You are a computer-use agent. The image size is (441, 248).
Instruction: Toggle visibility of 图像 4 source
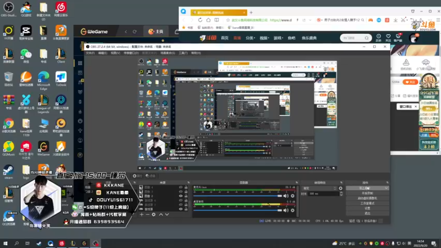(x=181, y=187)
